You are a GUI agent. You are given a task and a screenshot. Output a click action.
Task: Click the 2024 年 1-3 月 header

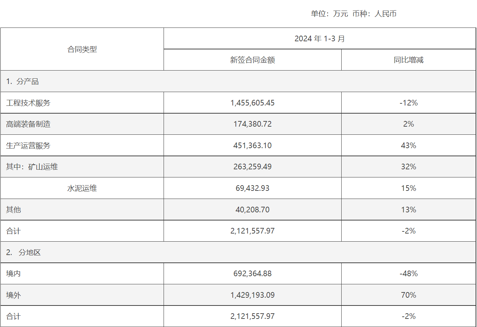[x=319, y=38]
